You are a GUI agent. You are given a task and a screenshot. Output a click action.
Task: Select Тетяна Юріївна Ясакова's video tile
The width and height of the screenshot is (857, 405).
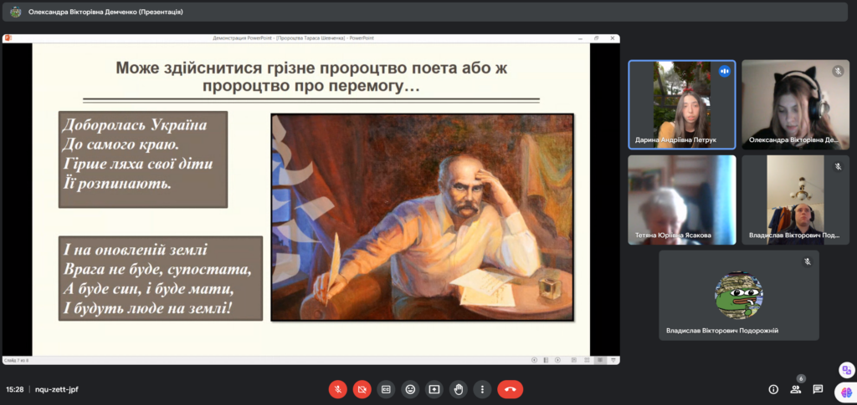coord(681,200)
